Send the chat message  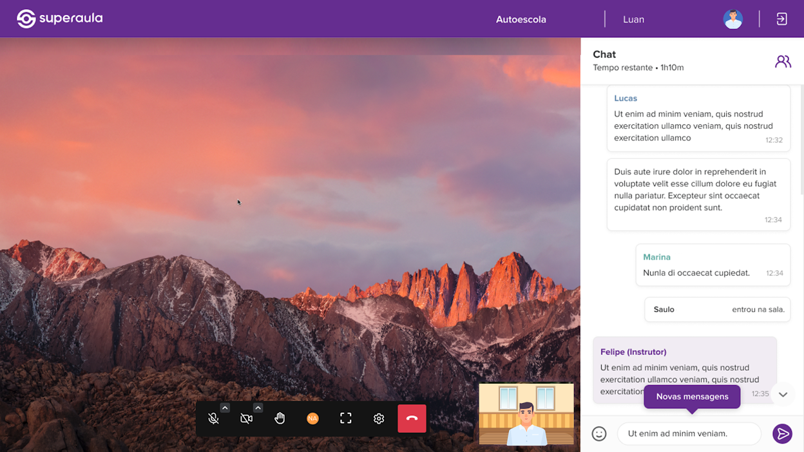pos(782,434)
